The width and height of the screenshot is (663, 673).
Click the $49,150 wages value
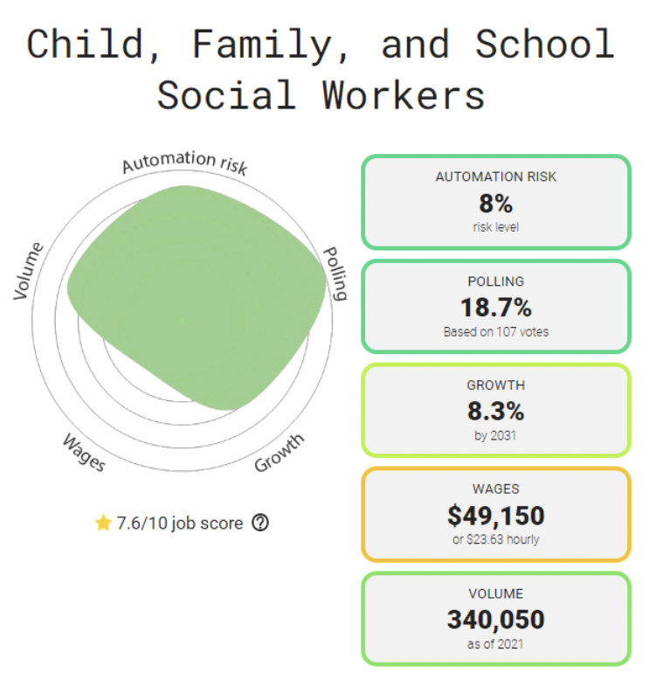[x=495, y=516]
